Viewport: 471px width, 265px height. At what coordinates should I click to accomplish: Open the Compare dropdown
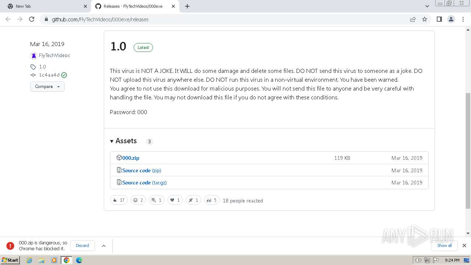click(x=47, y=86)
